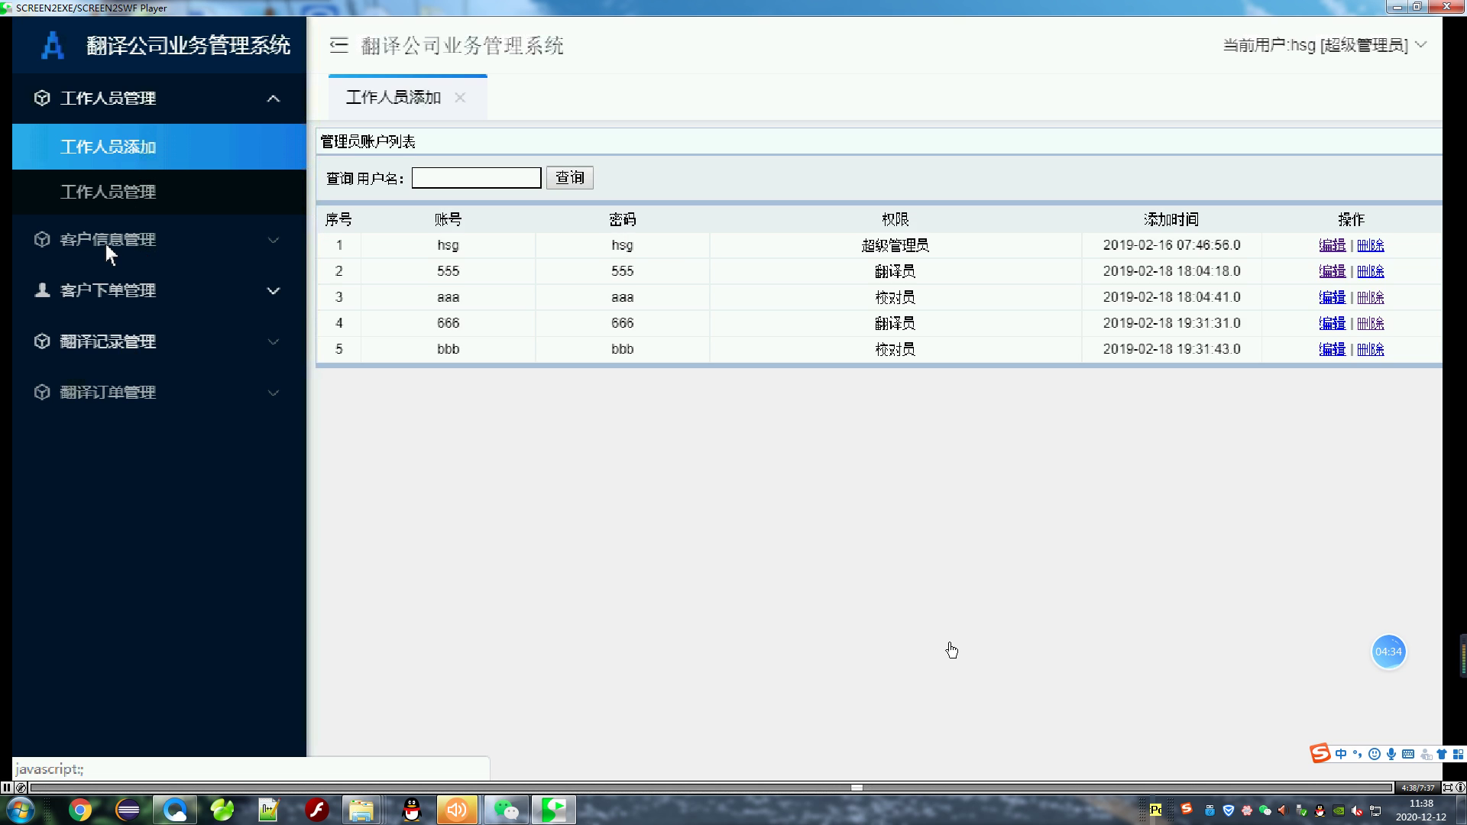Expand 客户信息管理 chevron
This screenshot has height=825, width=1467.
point(273,240)
